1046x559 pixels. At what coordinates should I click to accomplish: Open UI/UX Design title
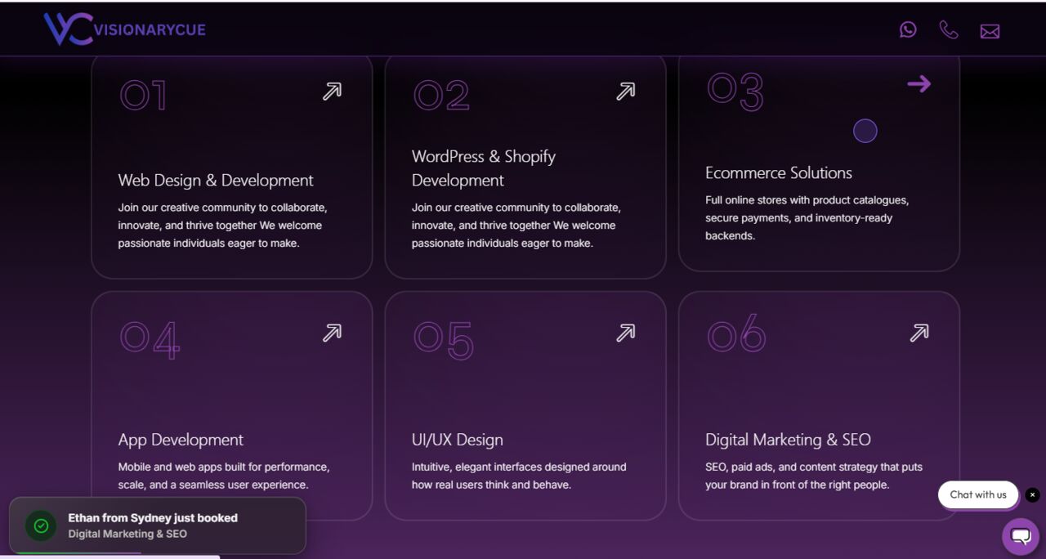pyautogui.click(x=458, y=440)
